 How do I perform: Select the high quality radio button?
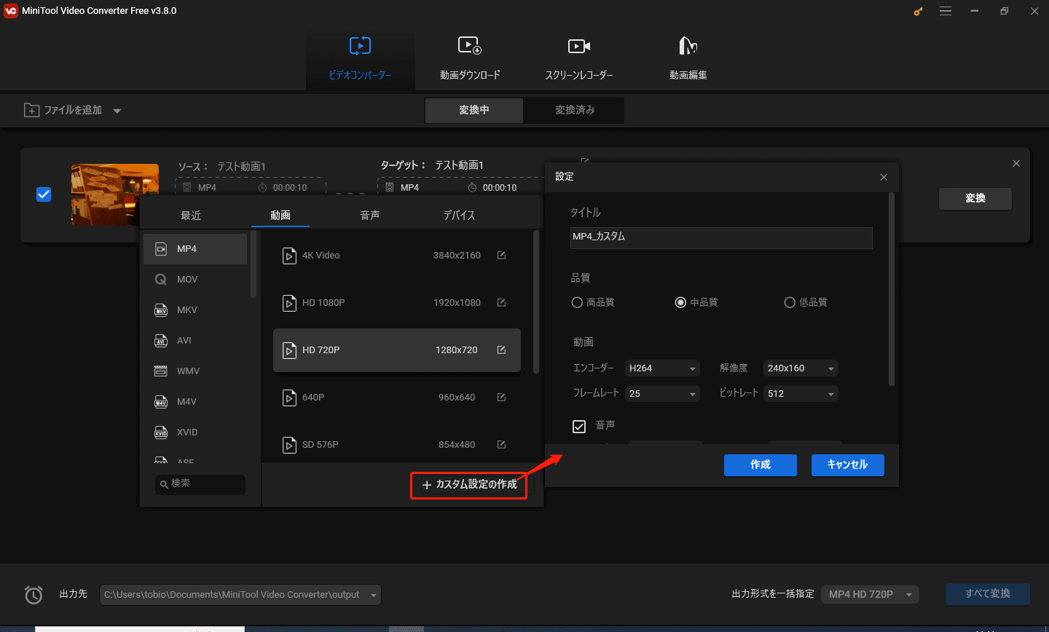tap(577, 302)
